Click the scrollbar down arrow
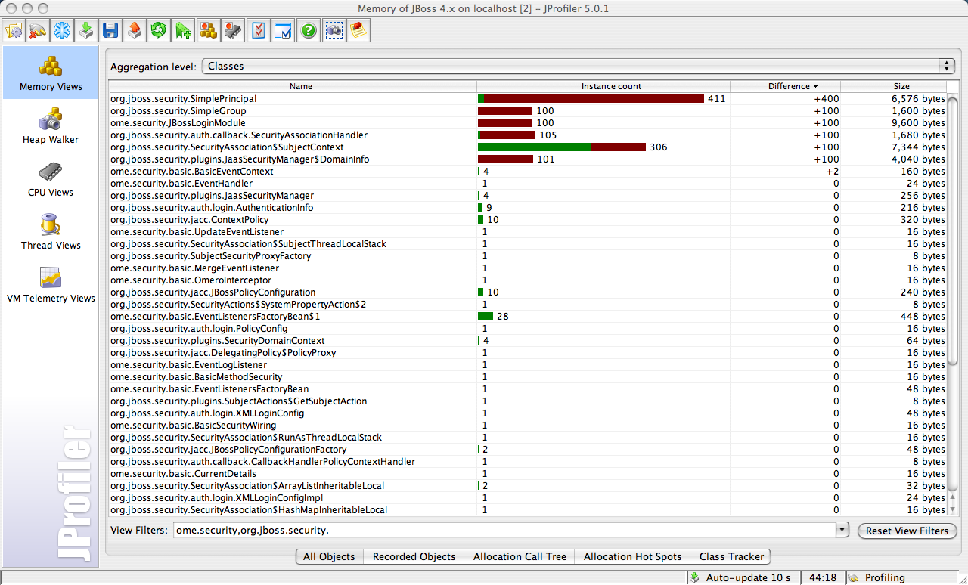The width and height of the screenshot is (968, 585). 953,510
